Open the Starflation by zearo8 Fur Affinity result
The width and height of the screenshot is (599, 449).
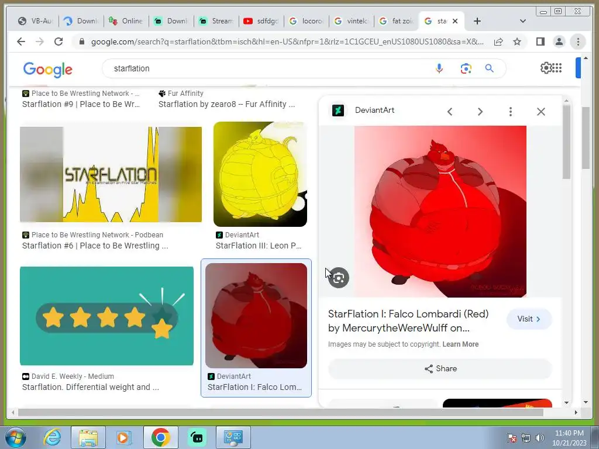(x=226, y=104)
